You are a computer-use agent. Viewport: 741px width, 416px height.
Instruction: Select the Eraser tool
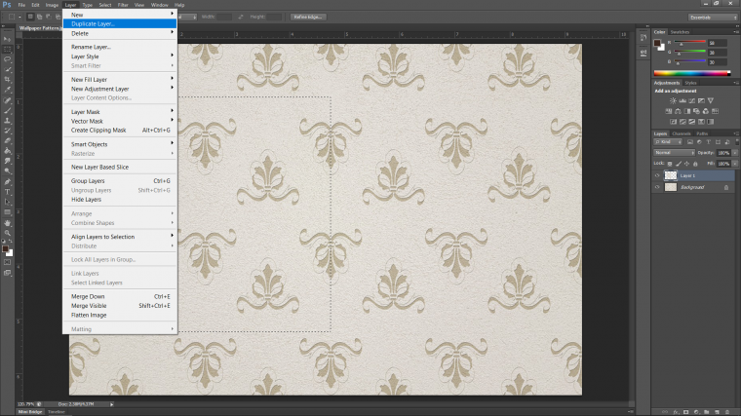point(7,140)
